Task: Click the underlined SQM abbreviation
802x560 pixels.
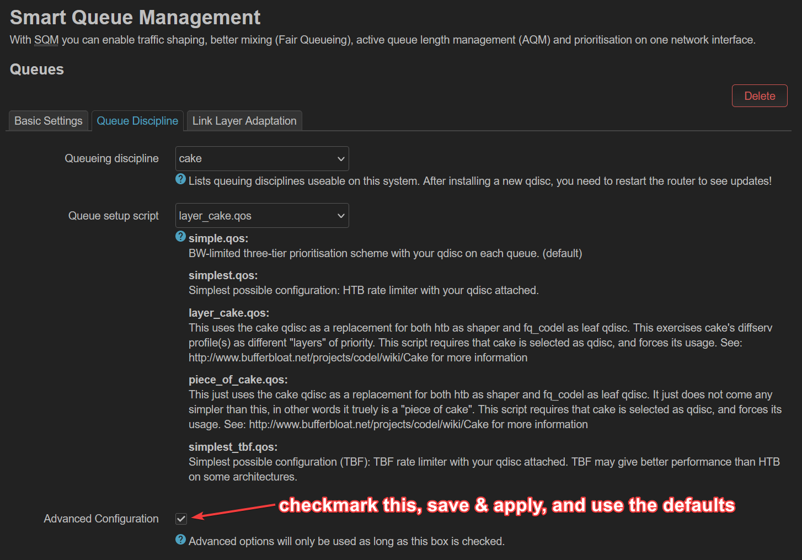Action: pos(46,40)
